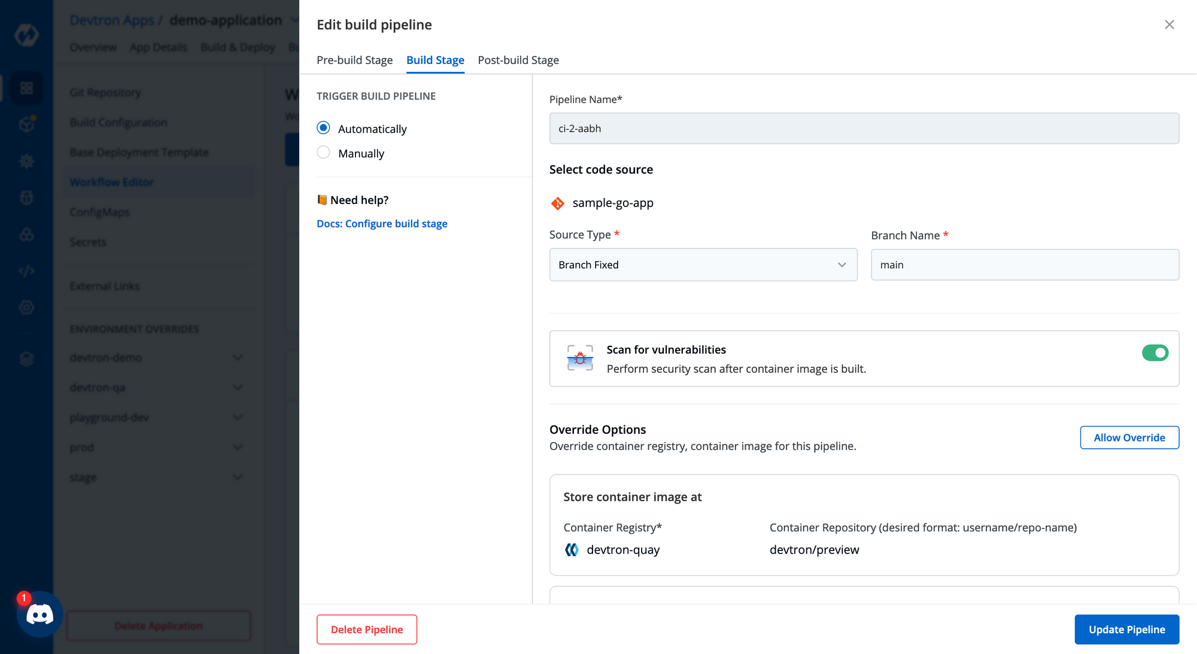Image resolution: width=1197 pixels, height=654 pixels.
Task: Select Automatically trigger option
Action: (x=323, y=128)
